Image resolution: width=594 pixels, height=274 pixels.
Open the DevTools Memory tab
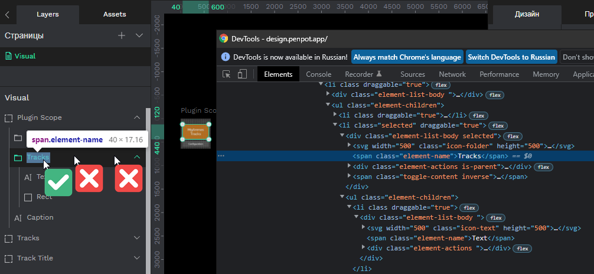pyautogui.click(x=546, y=74)
